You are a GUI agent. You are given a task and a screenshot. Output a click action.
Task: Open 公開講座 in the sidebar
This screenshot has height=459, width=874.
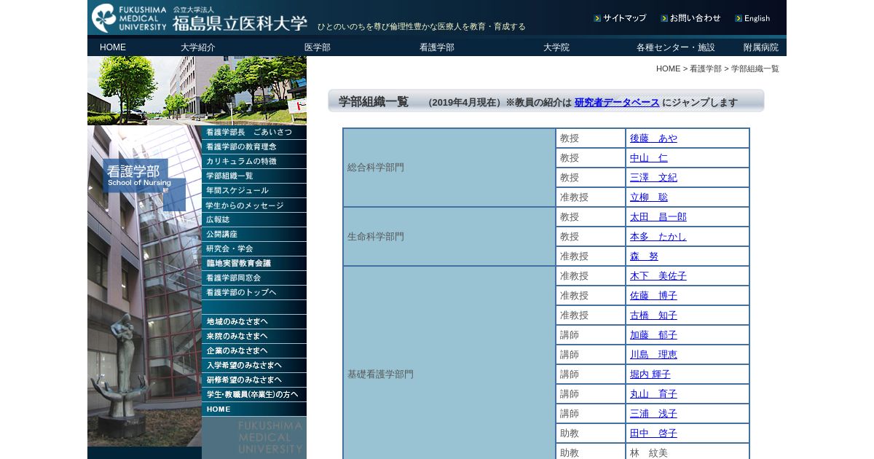click(254, 235)
